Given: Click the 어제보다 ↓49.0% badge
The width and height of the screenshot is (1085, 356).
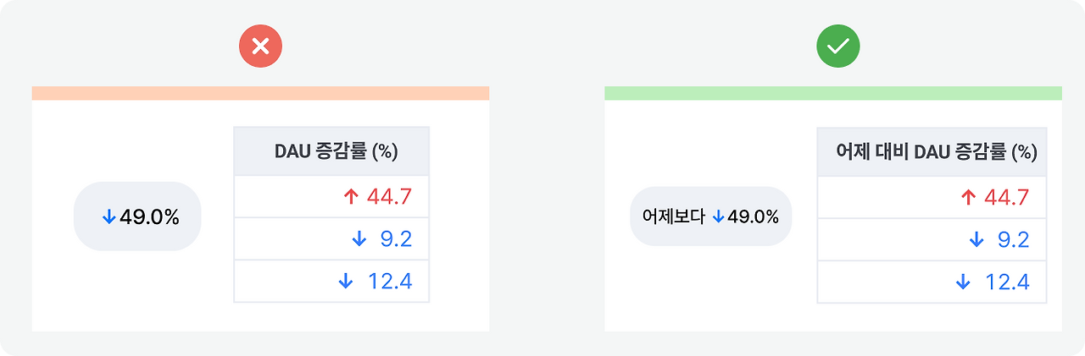Looking at the screenshot, I should click(710, 216).
